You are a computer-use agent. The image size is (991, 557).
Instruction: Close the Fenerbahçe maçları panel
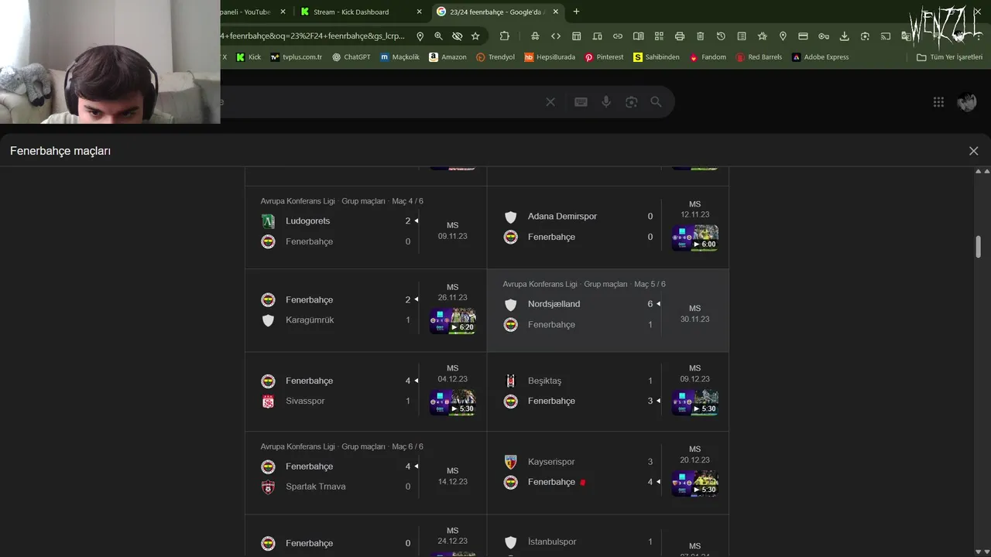[973, 151]
